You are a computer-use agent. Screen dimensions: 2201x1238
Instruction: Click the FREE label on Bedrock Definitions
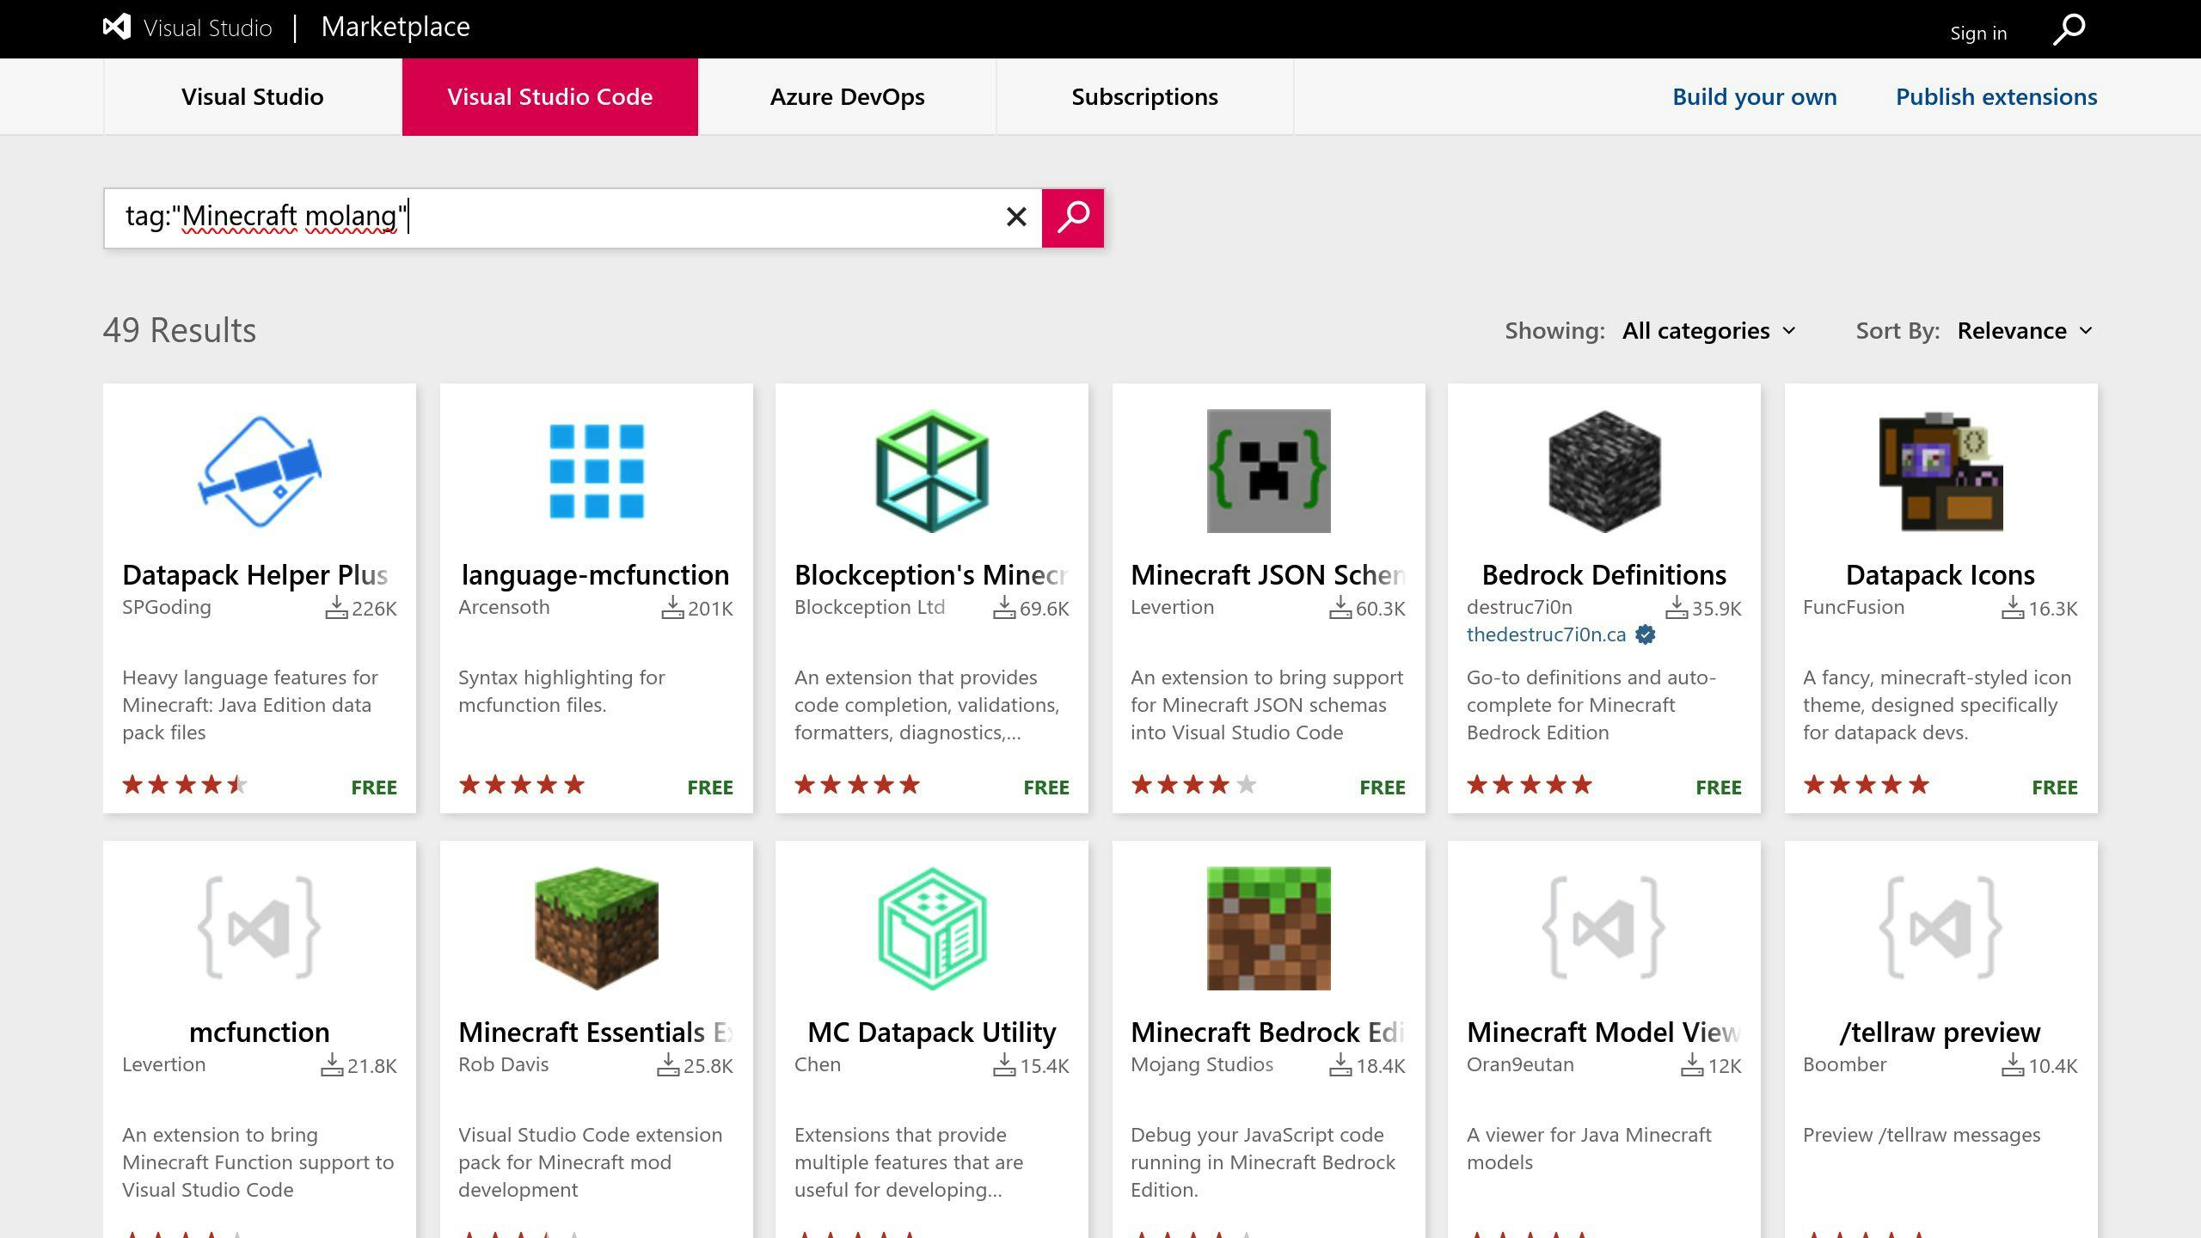[x=1719, y=788]
